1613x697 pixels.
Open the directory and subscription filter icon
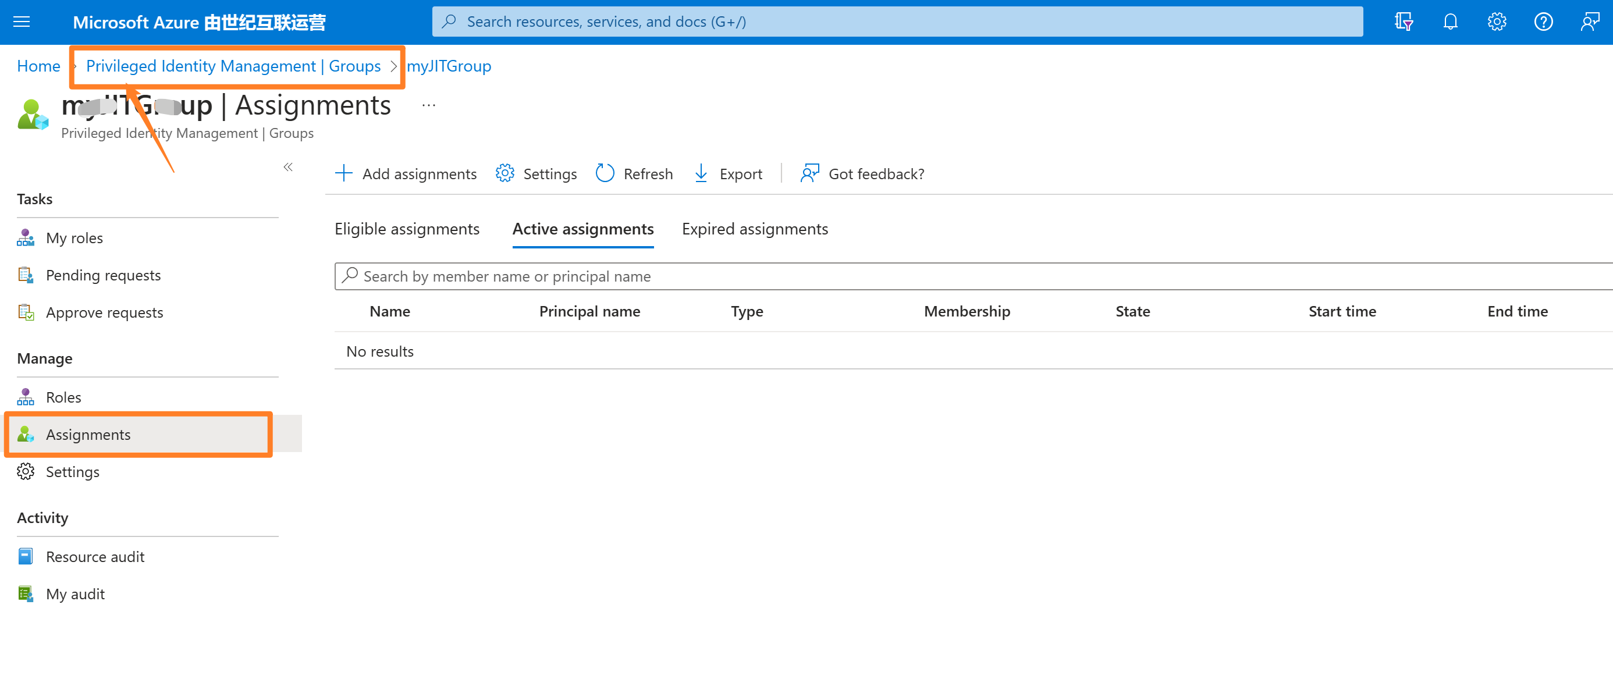(1404, 22)
